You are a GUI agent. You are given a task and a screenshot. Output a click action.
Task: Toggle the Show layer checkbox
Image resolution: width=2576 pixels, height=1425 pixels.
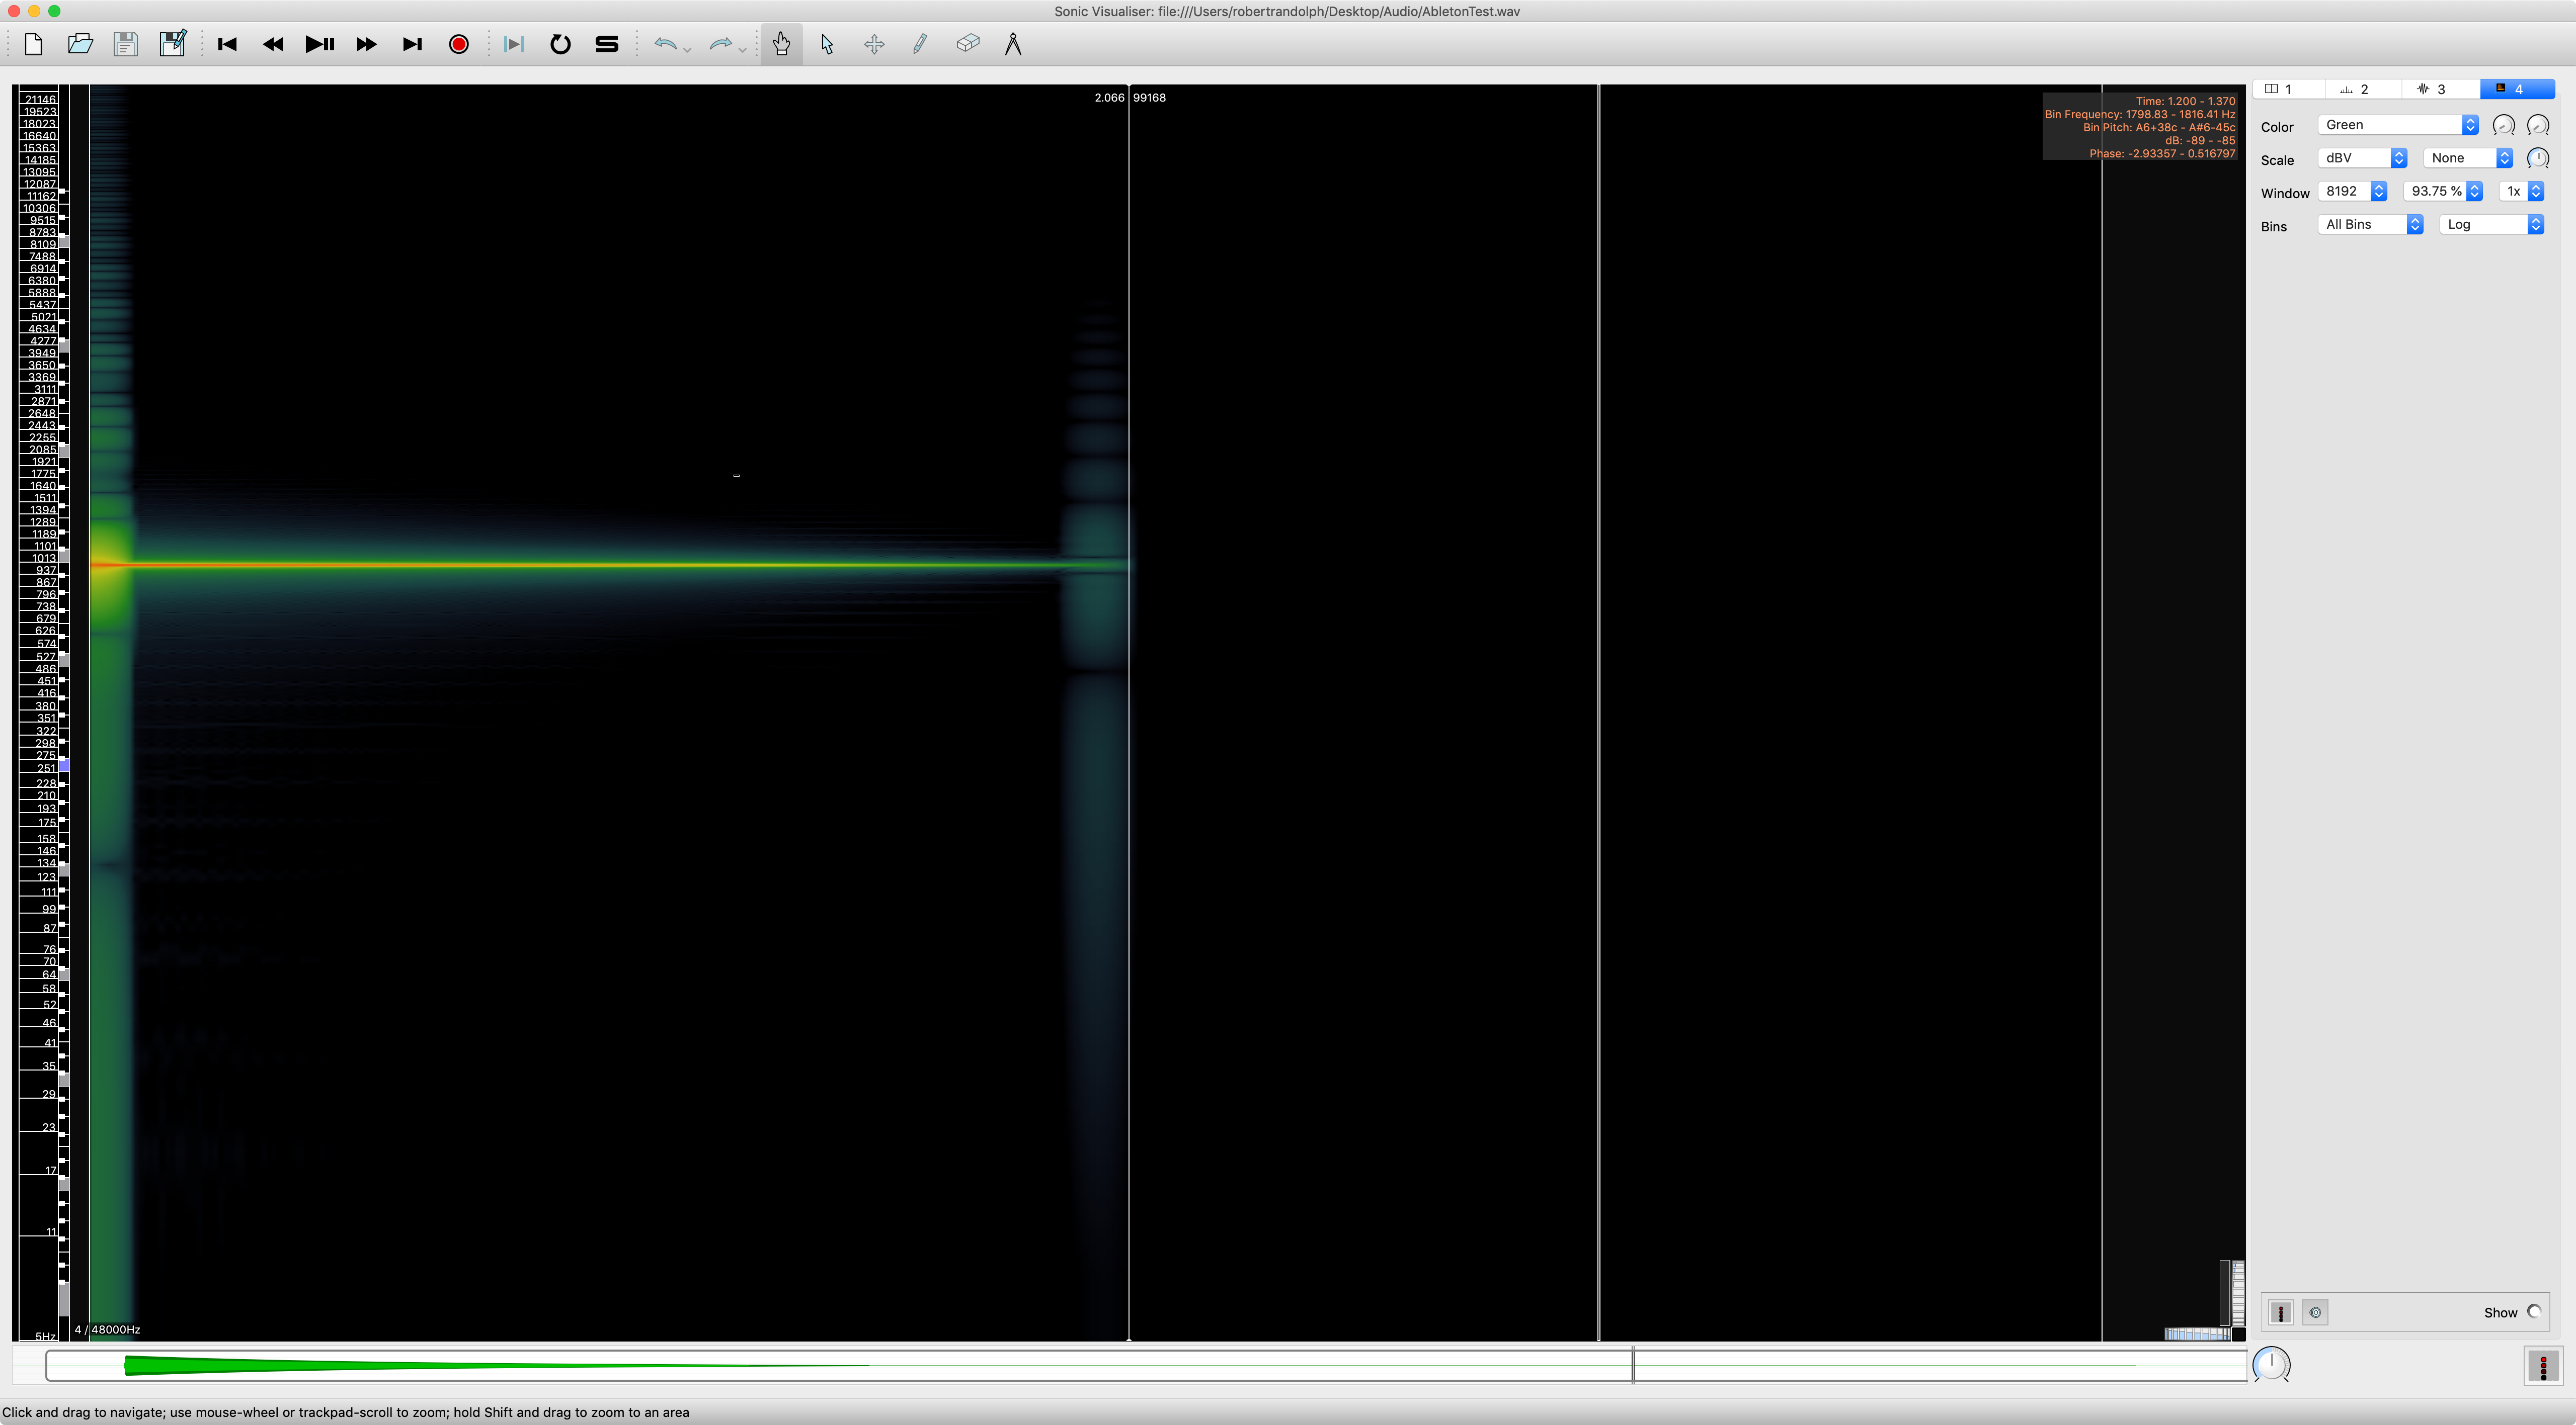tap(2534, 1312)
